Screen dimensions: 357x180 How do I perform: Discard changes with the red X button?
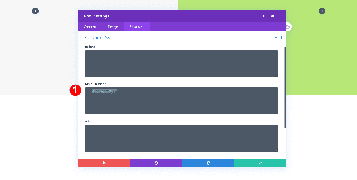click(104, 163)
